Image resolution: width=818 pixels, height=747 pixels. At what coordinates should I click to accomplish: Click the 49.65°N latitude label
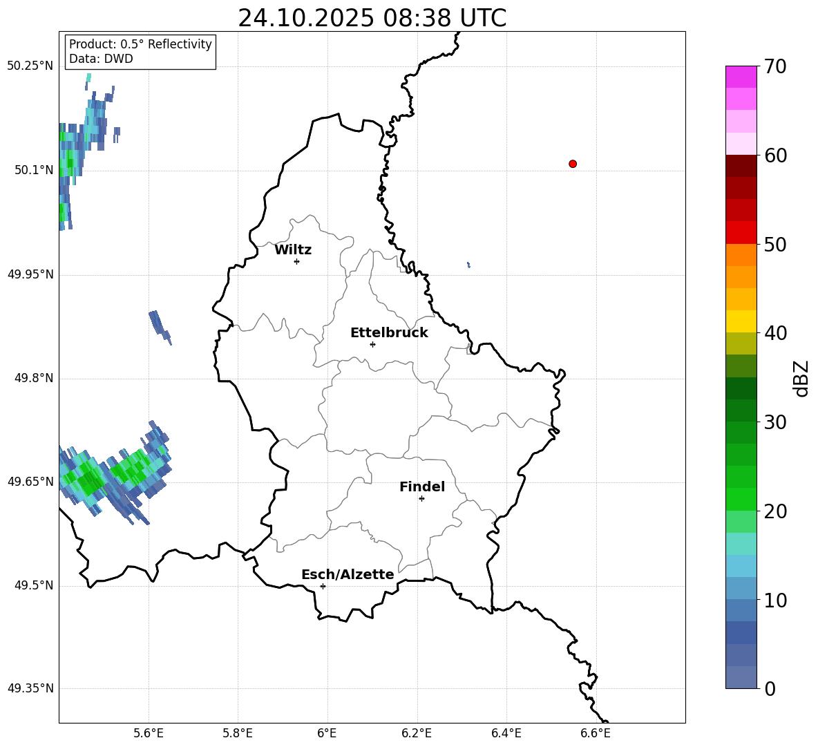click(30, 482)
